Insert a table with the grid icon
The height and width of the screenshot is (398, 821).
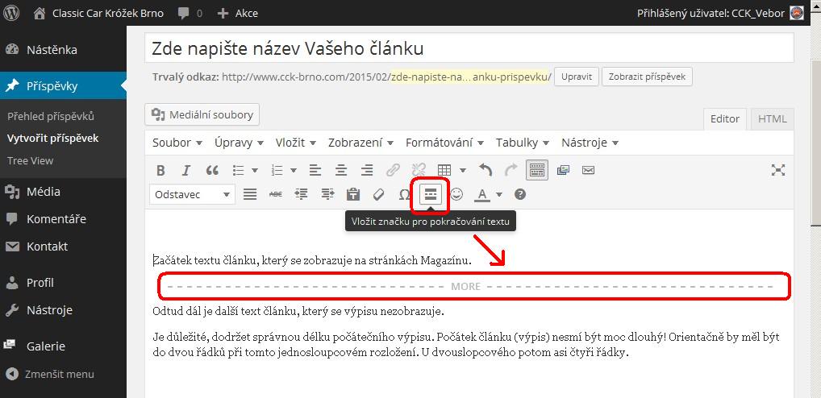[444, 170]
